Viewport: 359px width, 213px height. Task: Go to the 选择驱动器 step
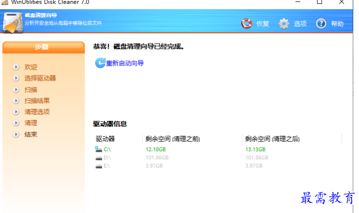pos(40,78)
